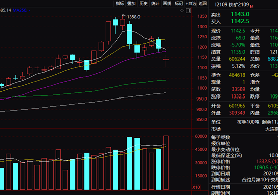Click the 1000 price axis label

(x=202, y=88)
